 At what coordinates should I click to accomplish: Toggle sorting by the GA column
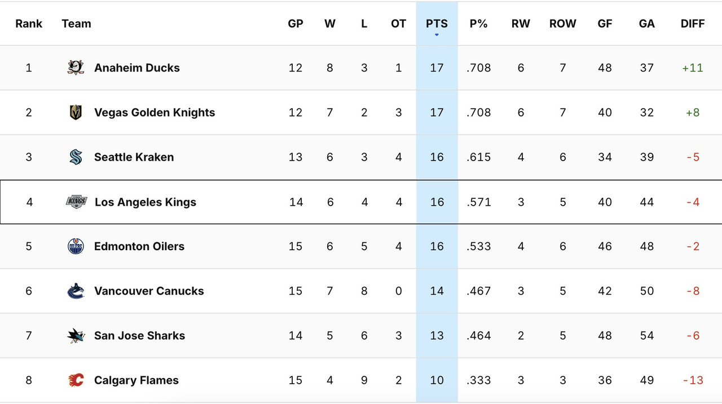pyautogui.click(x=646, y=24)
